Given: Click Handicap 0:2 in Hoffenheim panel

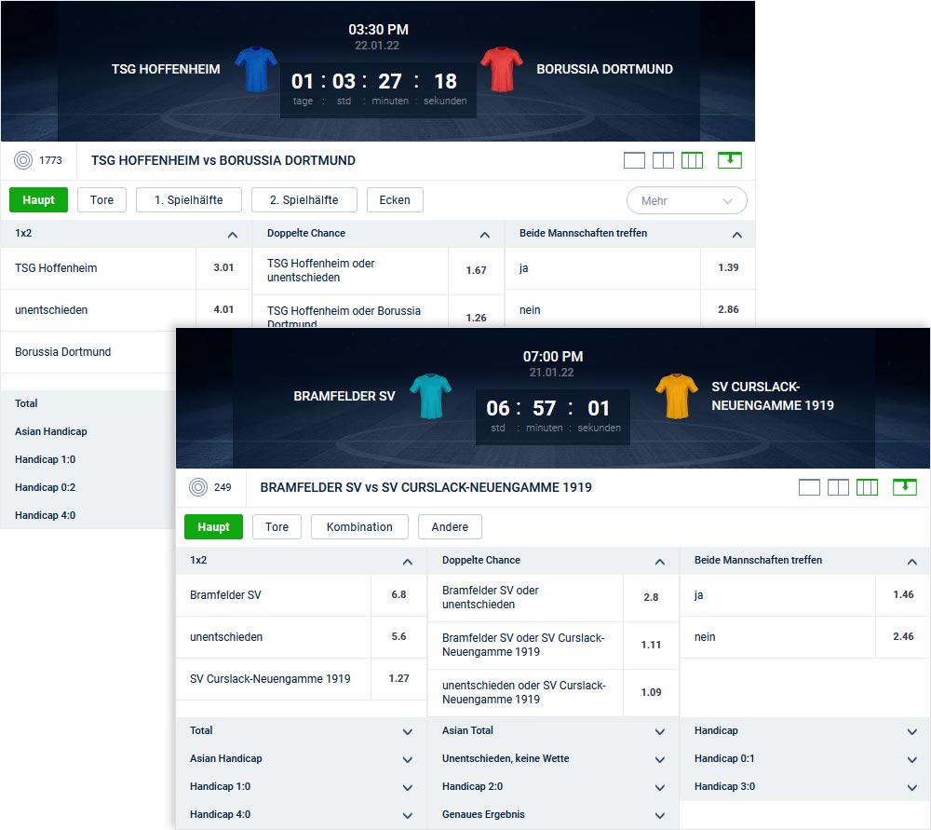Looking at the screenshot, I should coord(88,488).
